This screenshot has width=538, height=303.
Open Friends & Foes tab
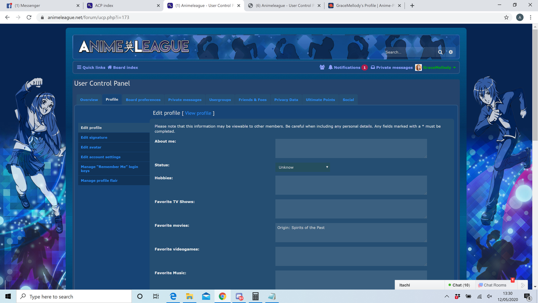tap(253, 100)
